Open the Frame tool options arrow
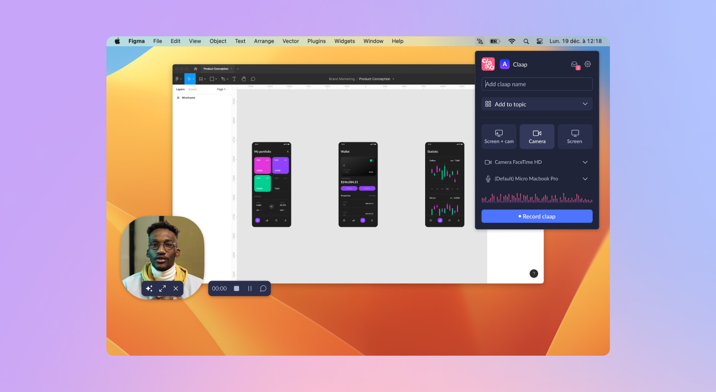The width and height of the screenshot is (716, 392). pyautogui.click(x=205, y=79)
